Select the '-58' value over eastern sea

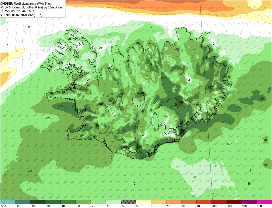pos(262,99)
